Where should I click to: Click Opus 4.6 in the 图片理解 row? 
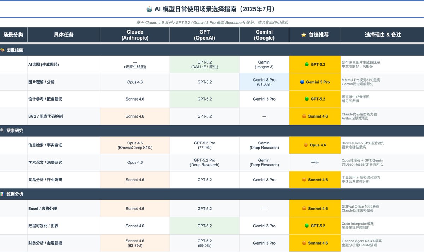135,82
